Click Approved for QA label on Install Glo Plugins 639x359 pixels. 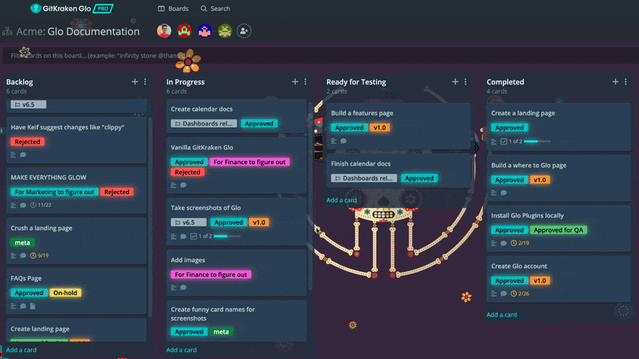tap(558, 230)
